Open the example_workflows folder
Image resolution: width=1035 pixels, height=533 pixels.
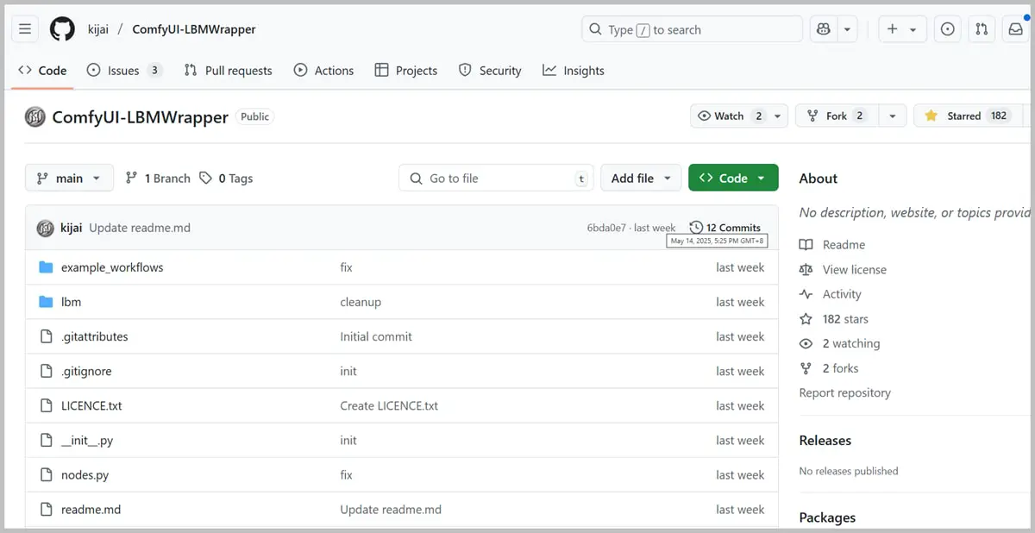112,267
